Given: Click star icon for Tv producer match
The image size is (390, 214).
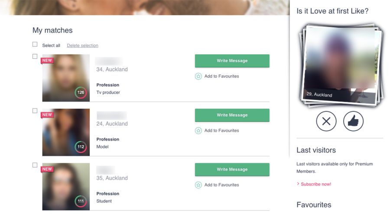Looking at the screenshot, I should tap(198, 77).
